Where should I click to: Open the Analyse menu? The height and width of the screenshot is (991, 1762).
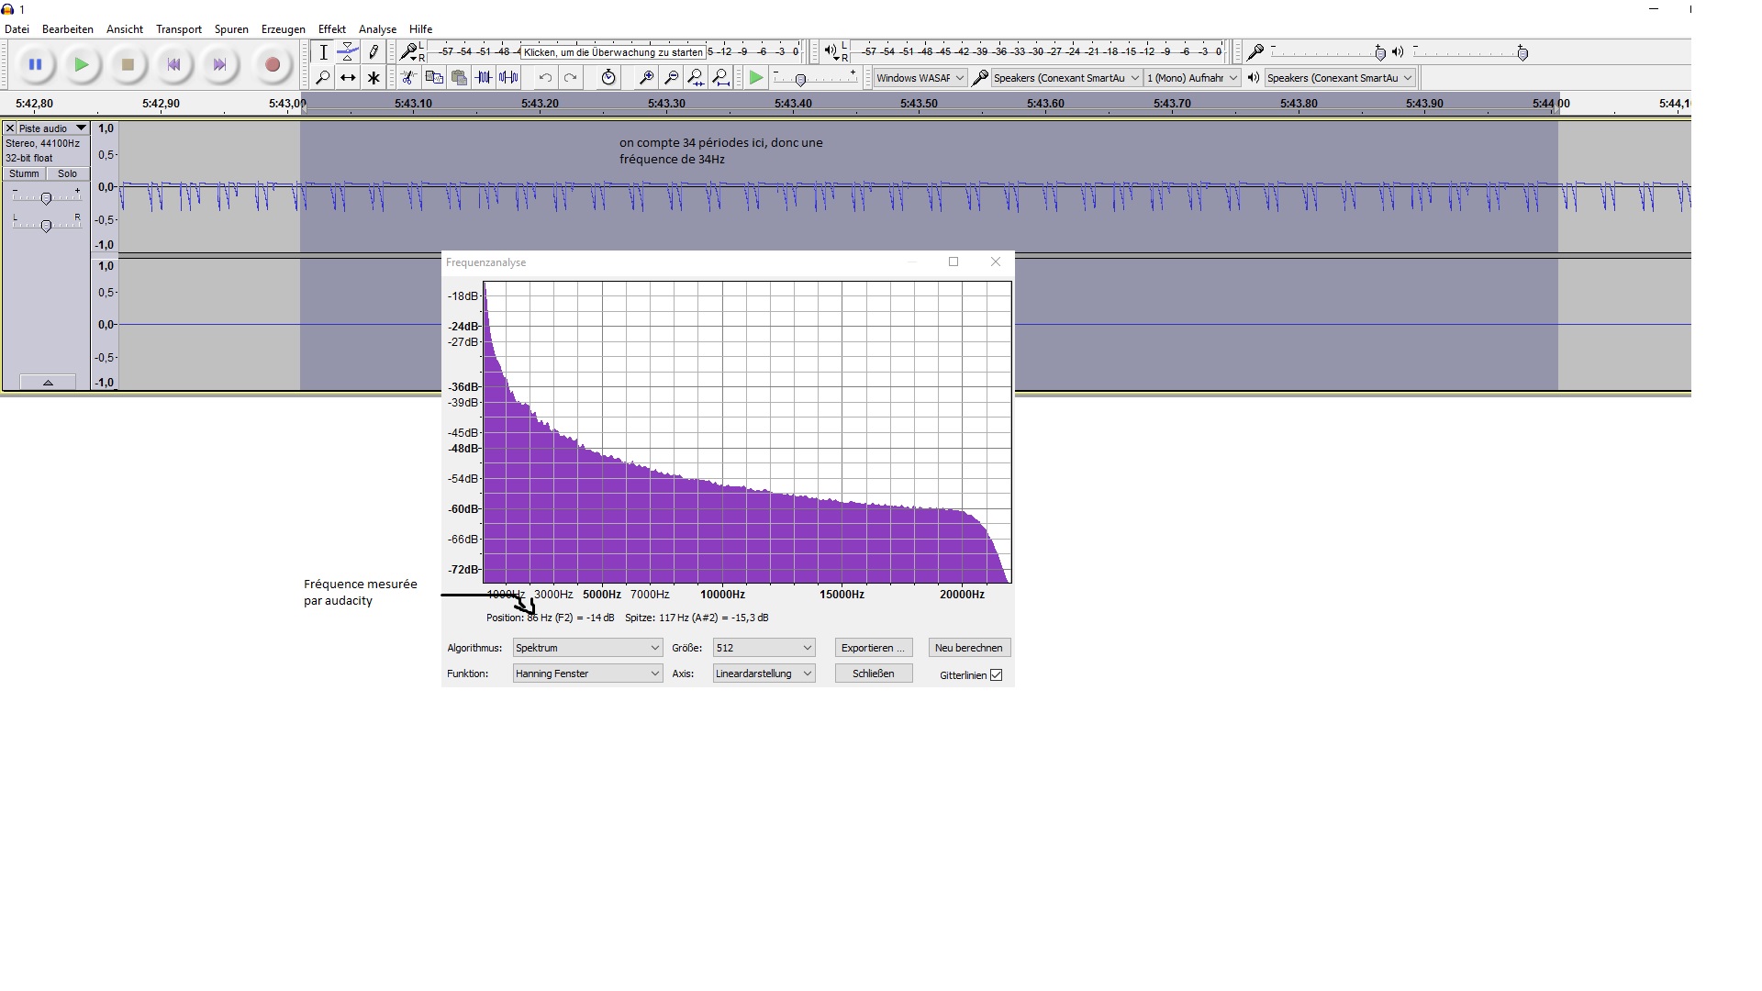coord(377,29)
